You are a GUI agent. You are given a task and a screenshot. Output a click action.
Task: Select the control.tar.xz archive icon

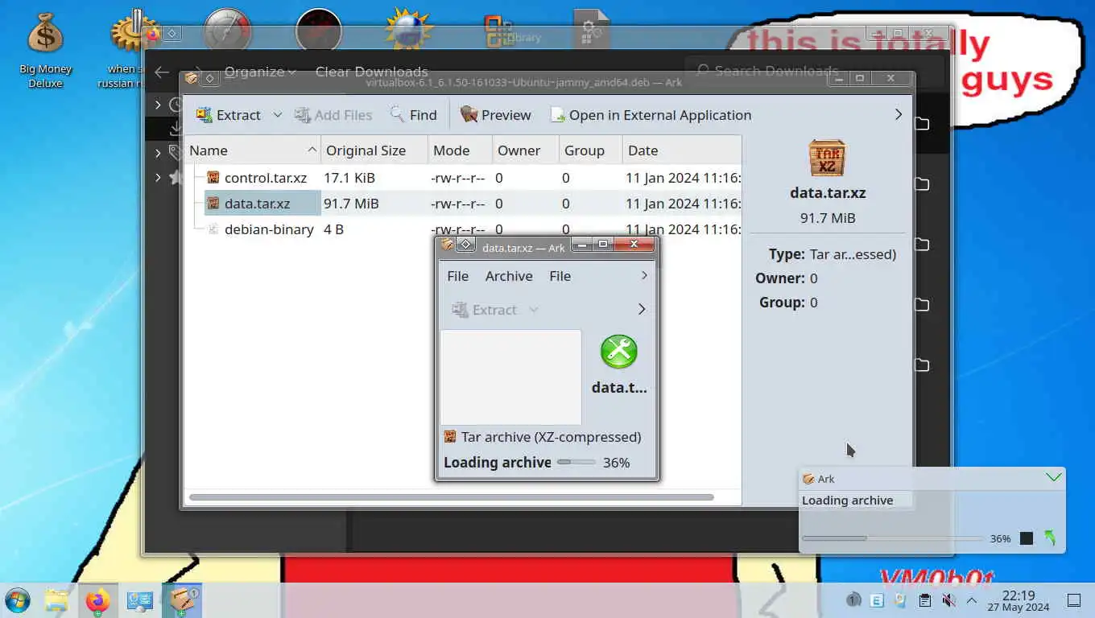tap(213, 178)
